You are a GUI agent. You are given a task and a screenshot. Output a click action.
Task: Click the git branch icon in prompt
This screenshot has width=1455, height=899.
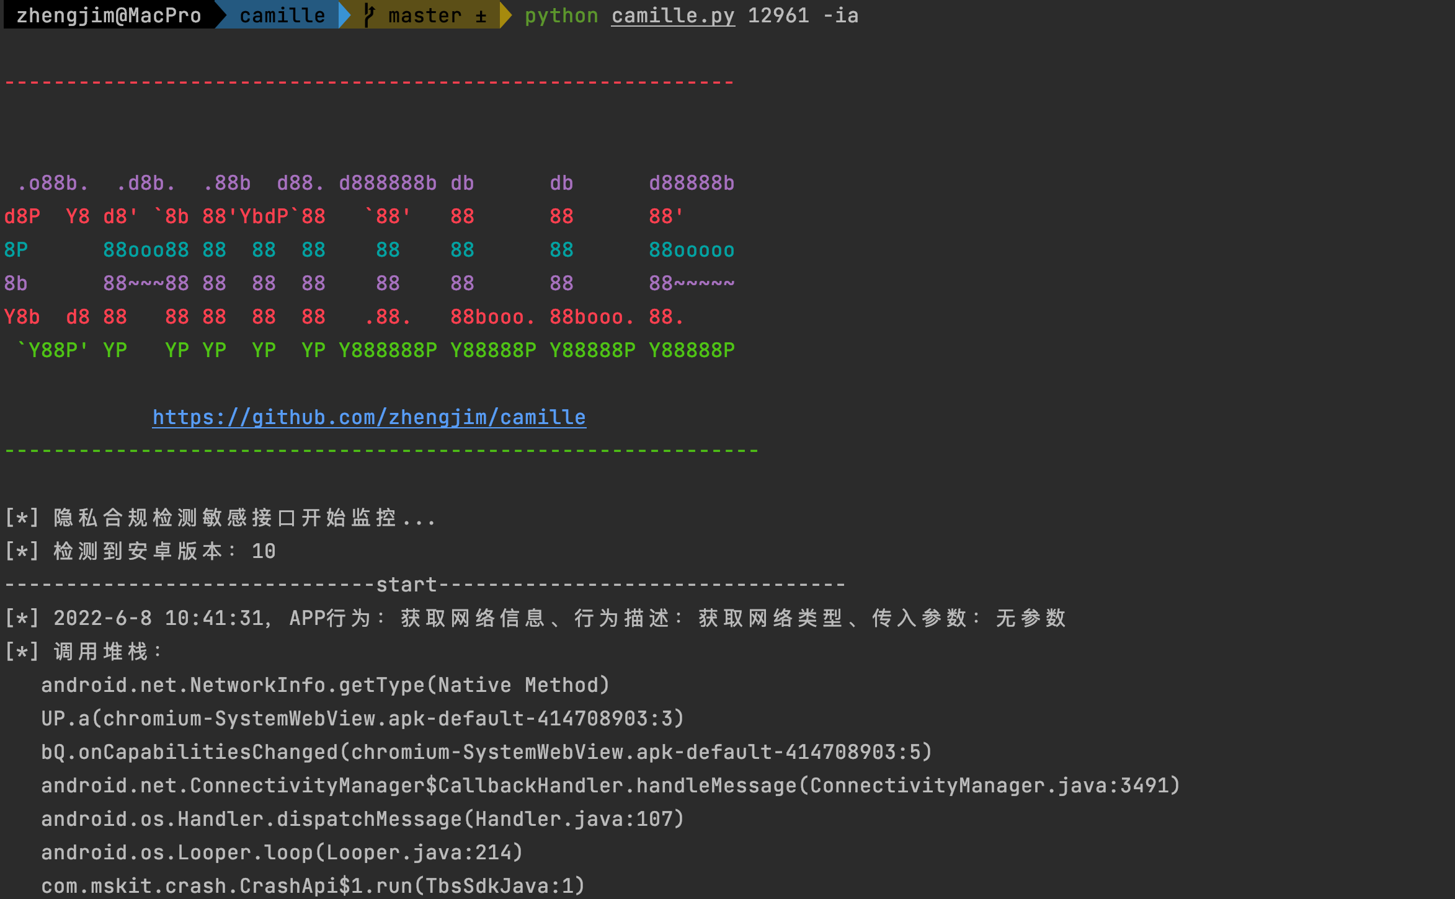pyautogui.click(x=370, y=15)
